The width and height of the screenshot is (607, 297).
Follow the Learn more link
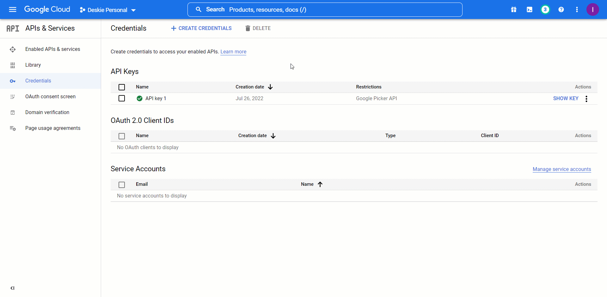coord(233,52)
